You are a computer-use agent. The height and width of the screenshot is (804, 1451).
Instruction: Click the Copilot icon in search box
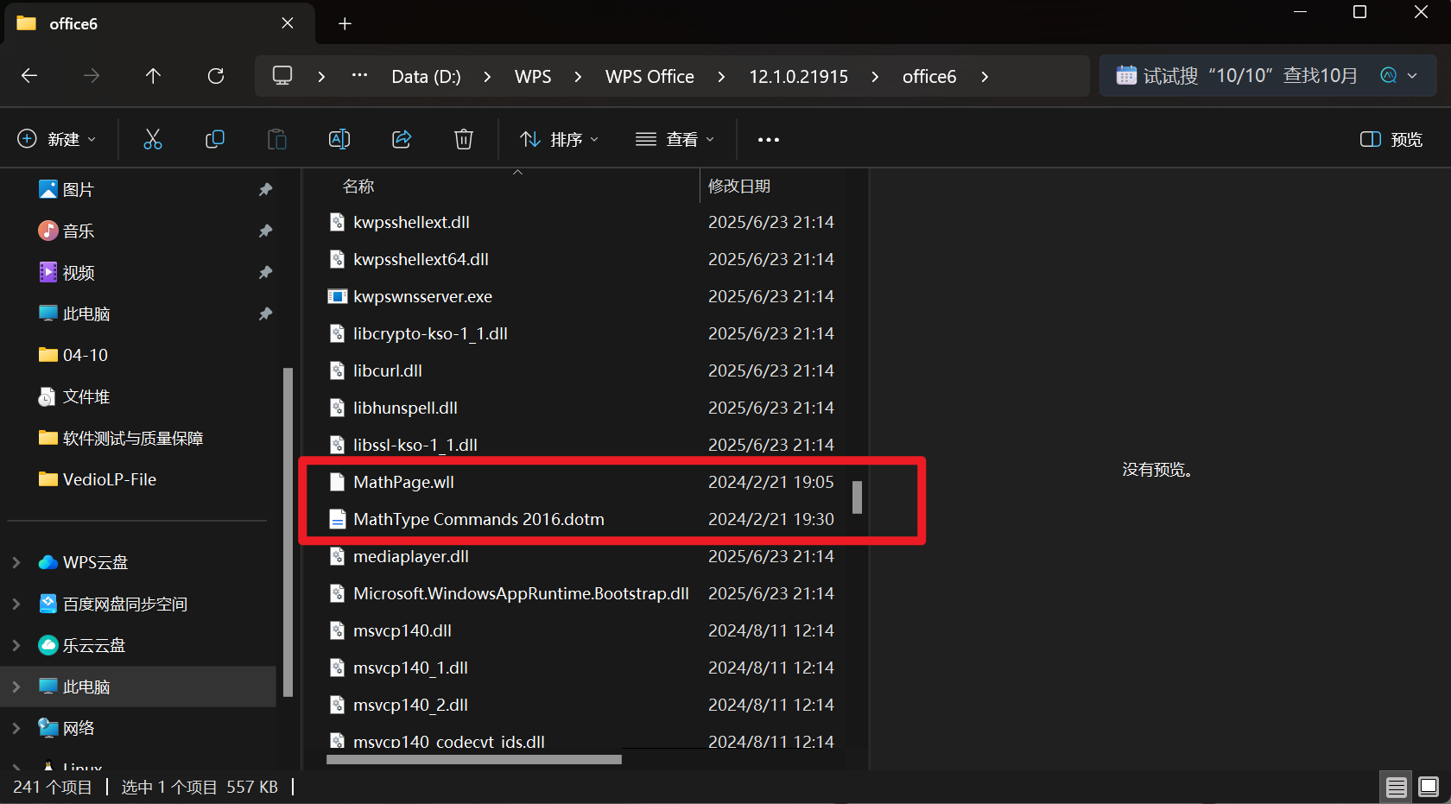[x=1388, y=75]
